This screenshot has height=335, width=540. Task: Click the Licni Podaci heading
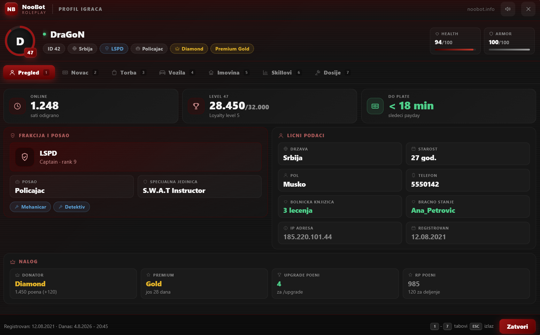click(306, 135)
